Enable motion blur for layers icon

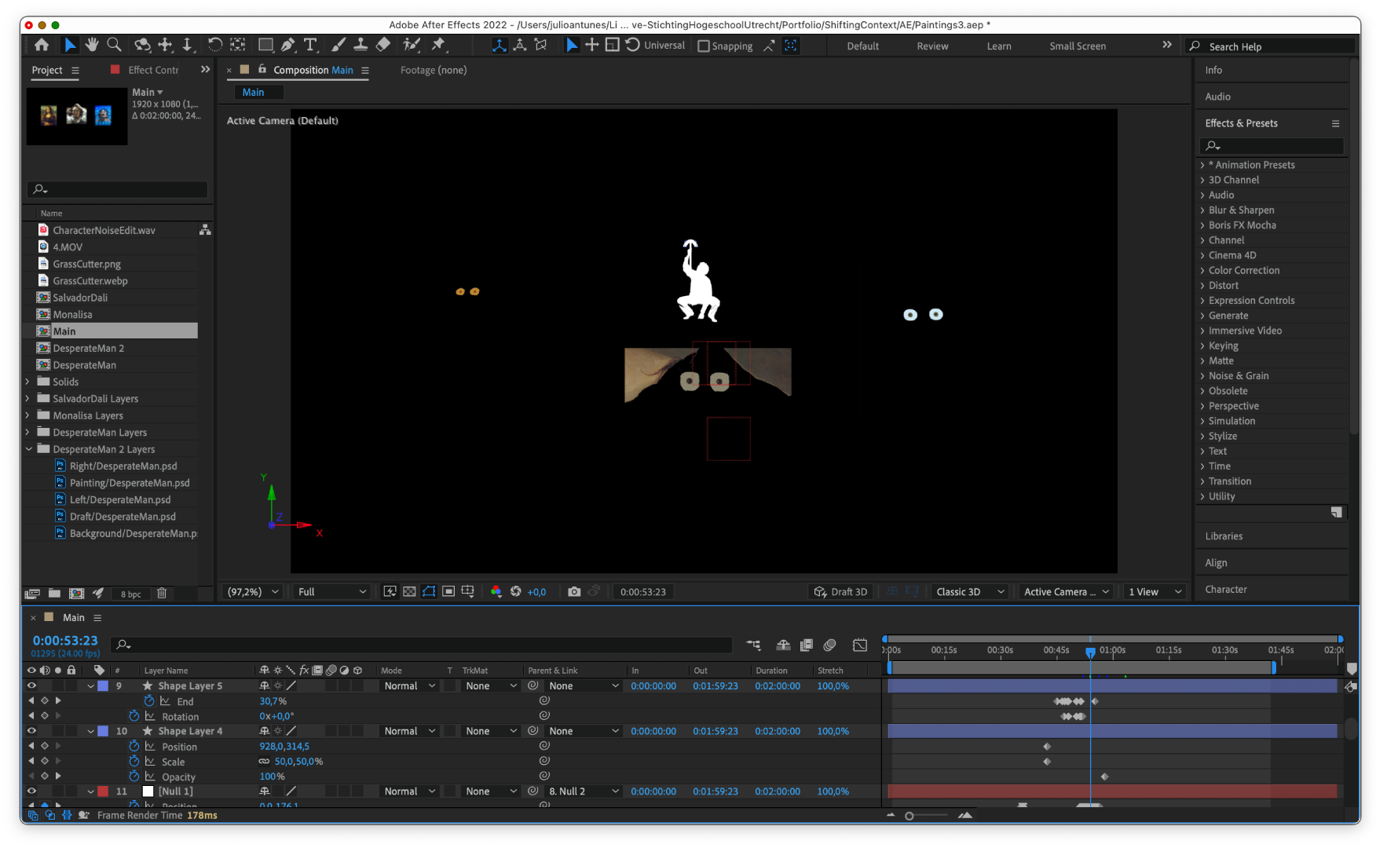(x=830, y=645)
